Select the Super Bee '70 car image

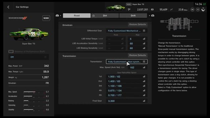pos(29,34)
